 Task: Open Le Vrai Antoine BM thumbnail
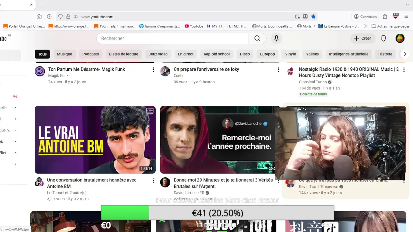(95, 140)
